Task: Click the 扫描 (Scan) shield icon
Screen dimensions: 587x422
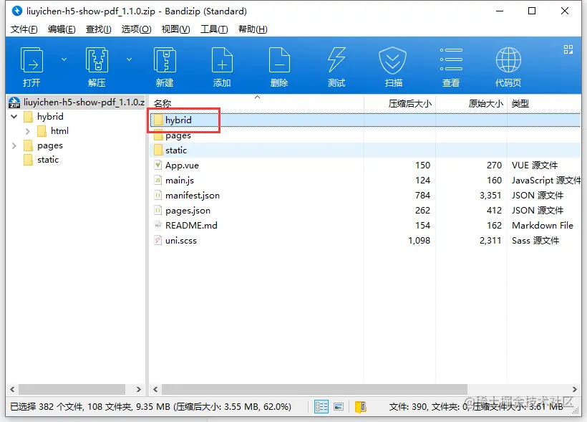Action: click(x=393, y=60)
